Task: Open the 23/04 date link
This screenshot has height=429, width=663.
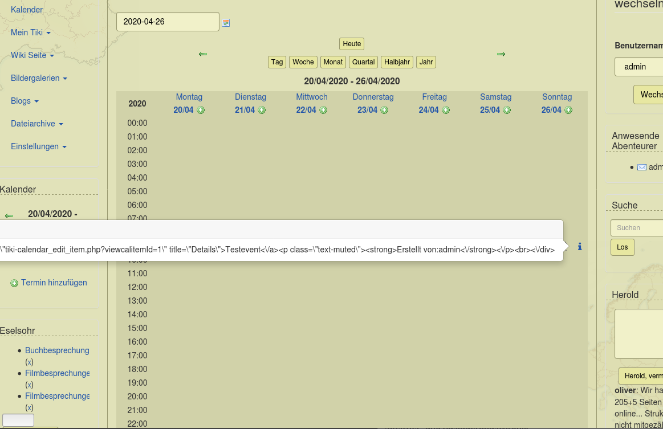Action: click(367, 110)
